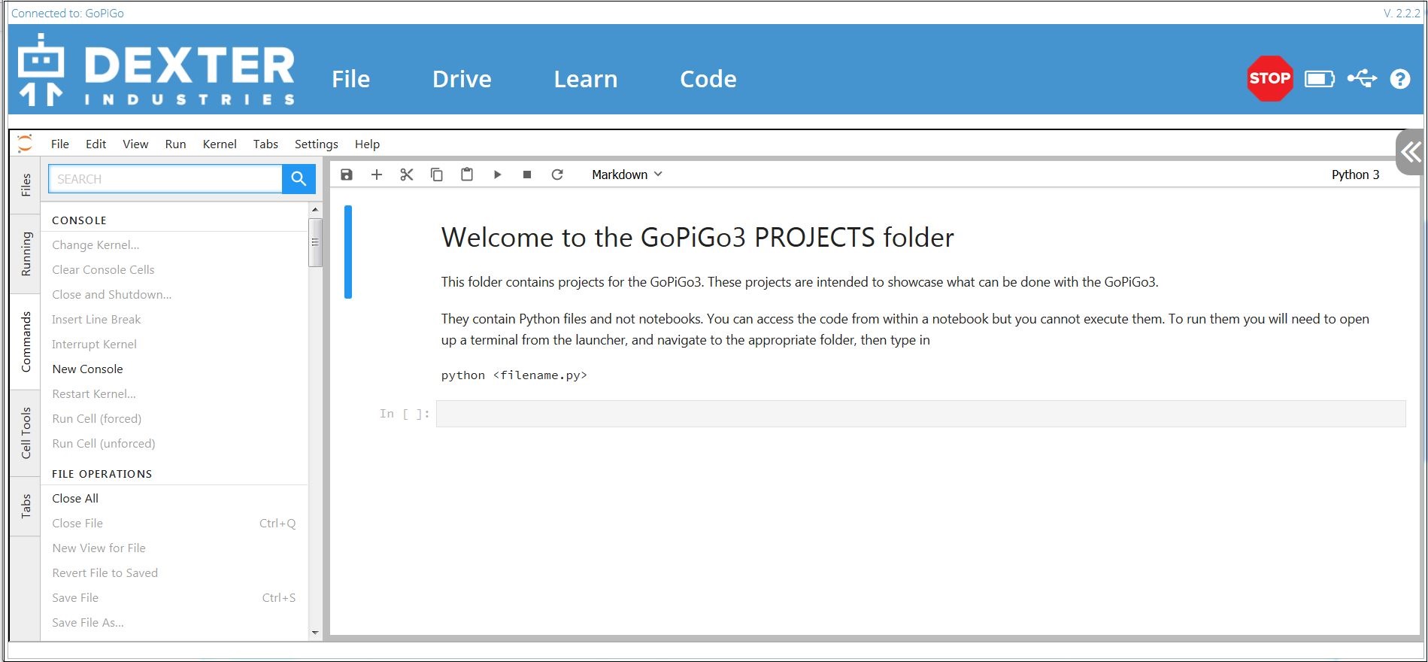
Task: Open the top Drive menu
Action: point(462,79)
